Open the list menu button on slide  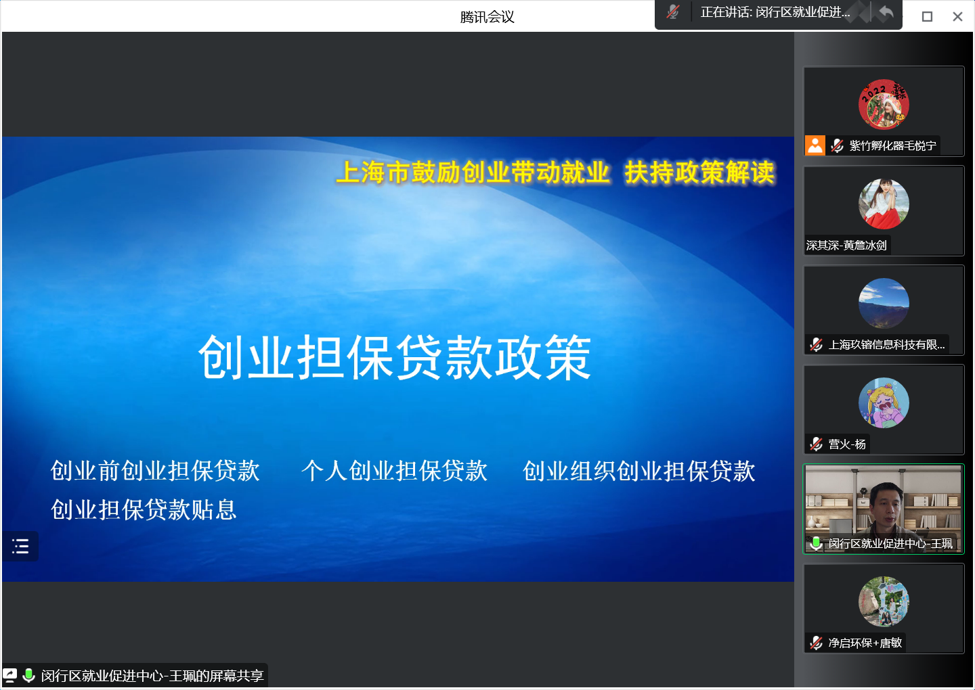tap(20, 546)
